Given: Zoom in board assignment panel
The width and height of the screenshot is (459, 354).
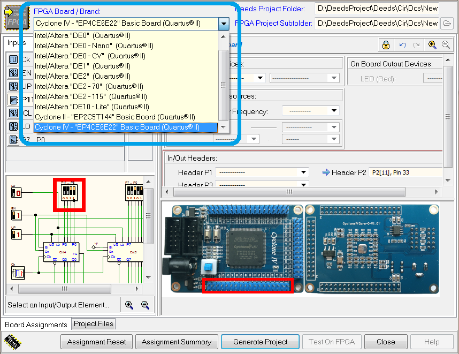Looking at the screenshot, I should tap(432, 45).
